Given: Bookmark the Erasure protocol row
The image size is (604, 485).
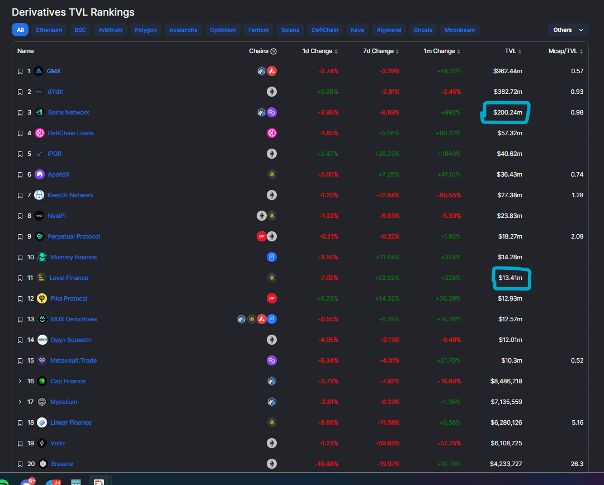Looking at the screenshot, I should (20, 464).
